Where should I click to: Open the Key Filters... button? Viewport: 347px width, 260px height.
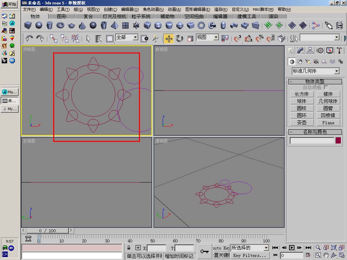tap(250, 255)
